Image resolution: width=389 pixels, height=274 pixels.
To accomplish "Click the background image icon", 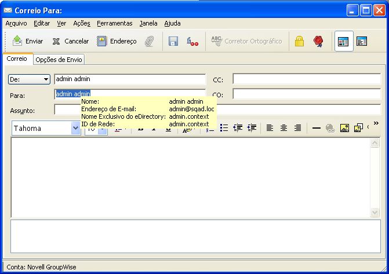I will tap(358, 128).
